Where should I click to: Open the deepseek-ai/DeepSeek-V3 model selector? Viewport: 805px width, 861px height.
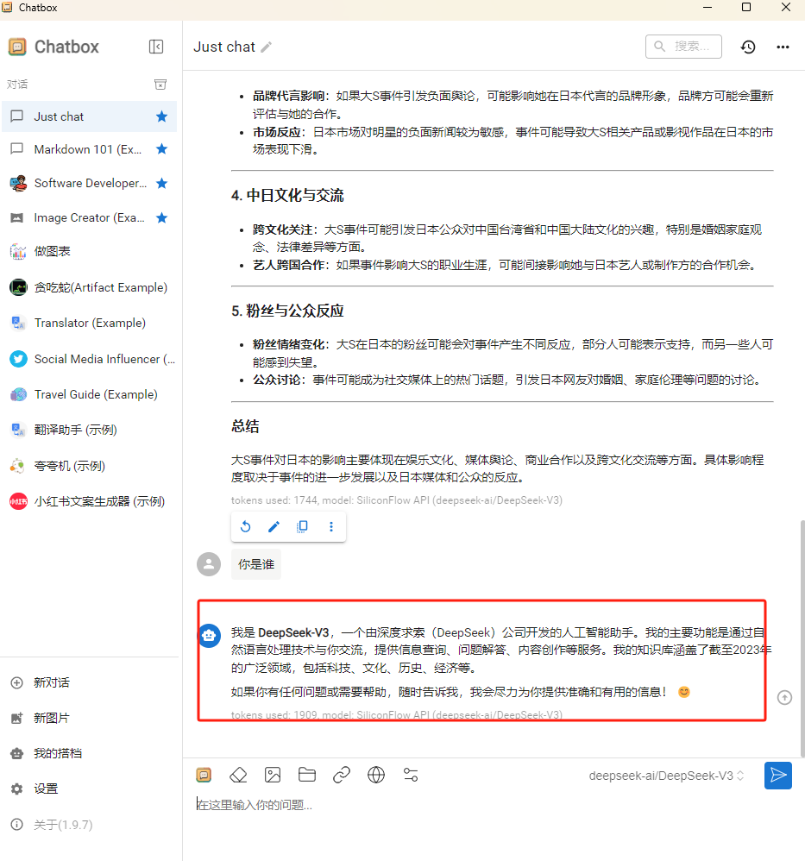tap(666, 776)
